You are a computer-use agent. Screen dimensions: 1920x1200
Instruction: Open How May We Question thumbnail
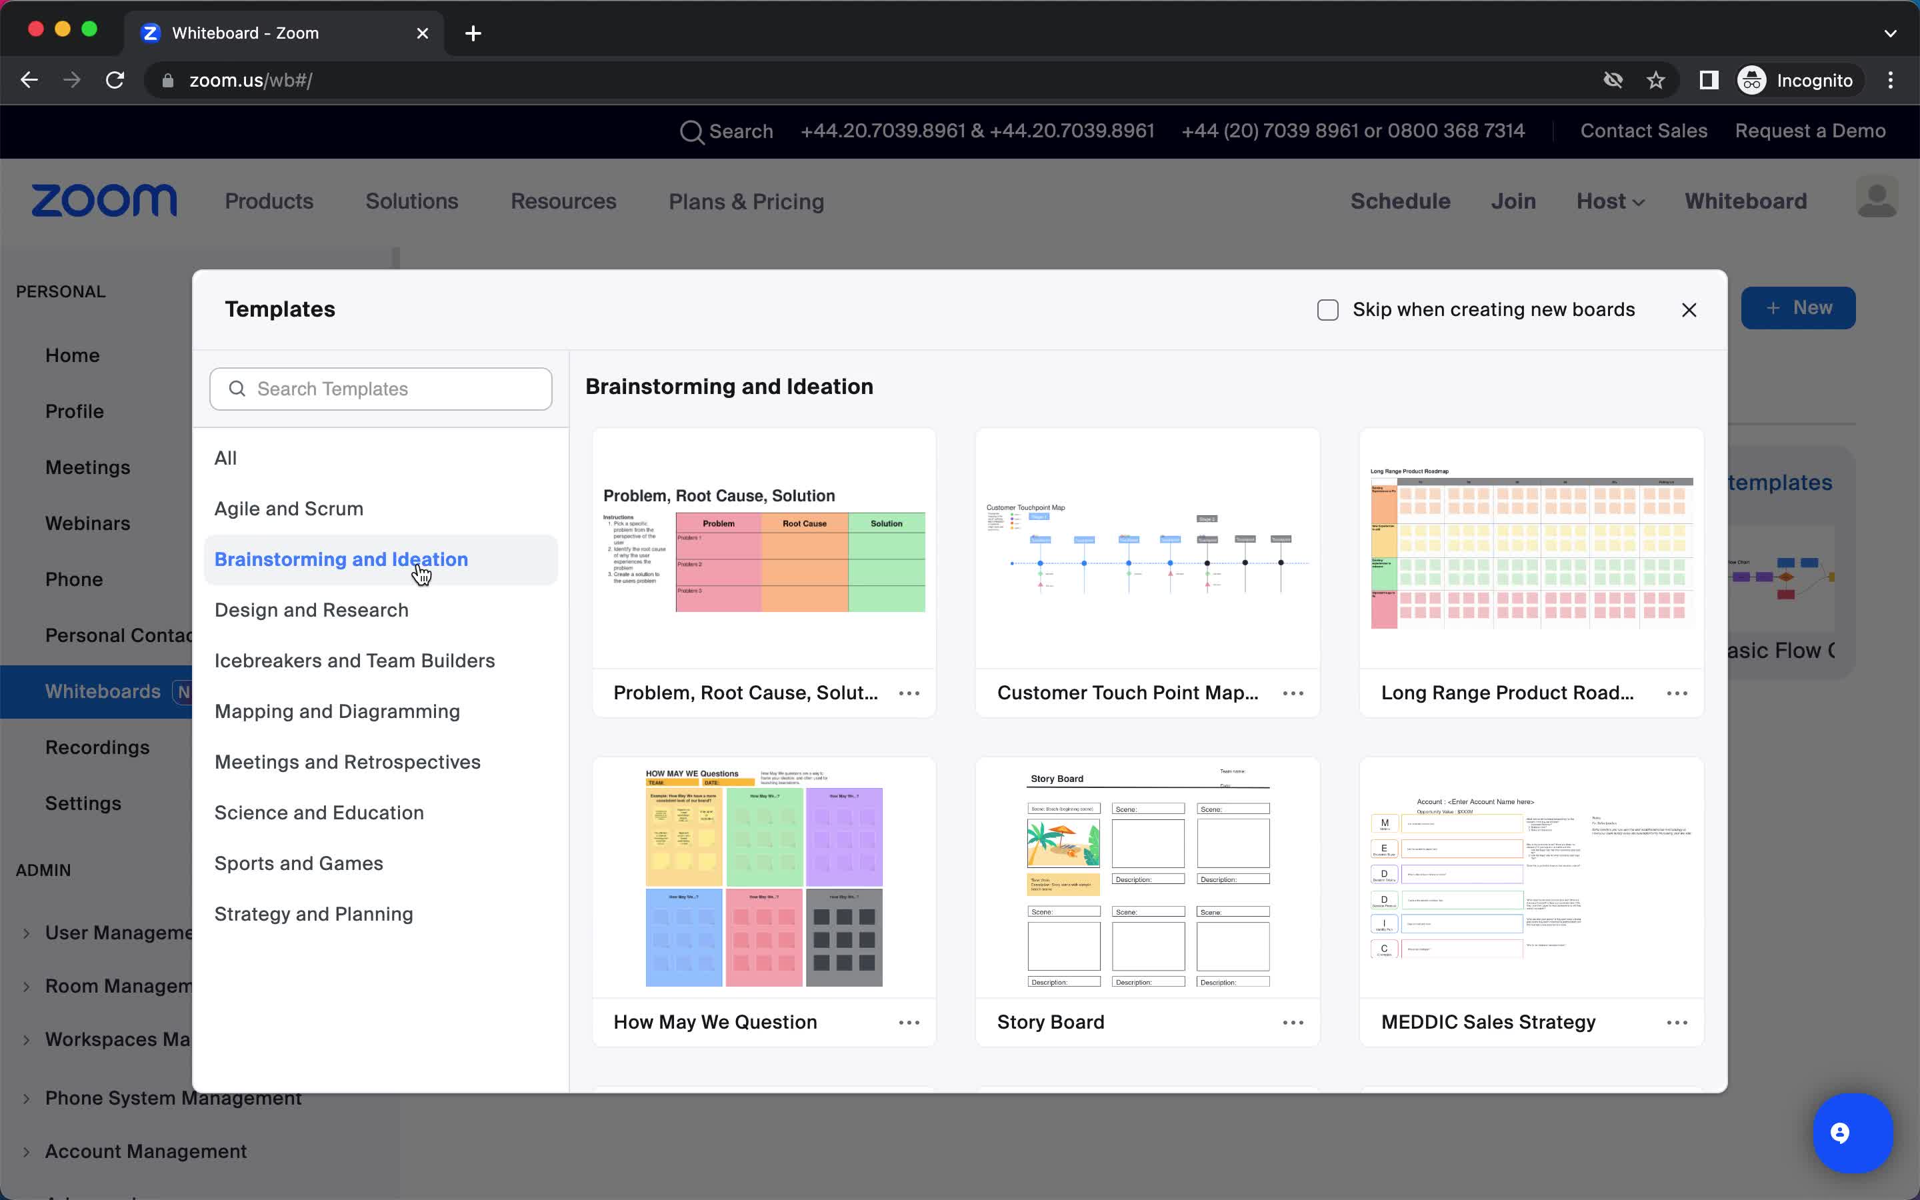click(764, 879)
